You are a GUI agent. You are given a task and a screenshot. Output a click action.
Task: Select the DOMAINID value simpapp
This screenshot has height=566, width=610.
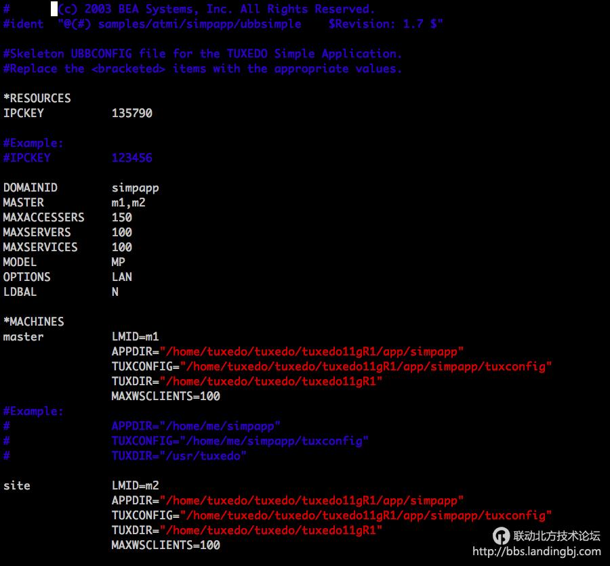pyautogui.click(x=135, y=188)
